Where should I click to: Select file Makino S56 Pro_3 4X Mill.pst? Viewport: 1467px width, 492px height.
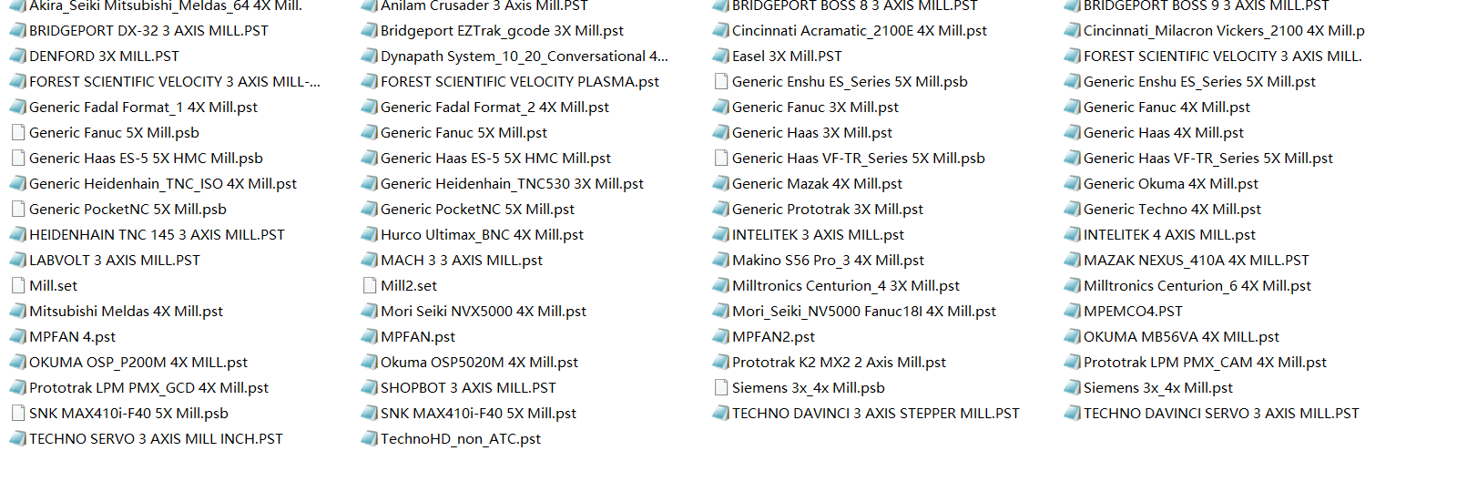pyautogui.click(x=828, y=260)
